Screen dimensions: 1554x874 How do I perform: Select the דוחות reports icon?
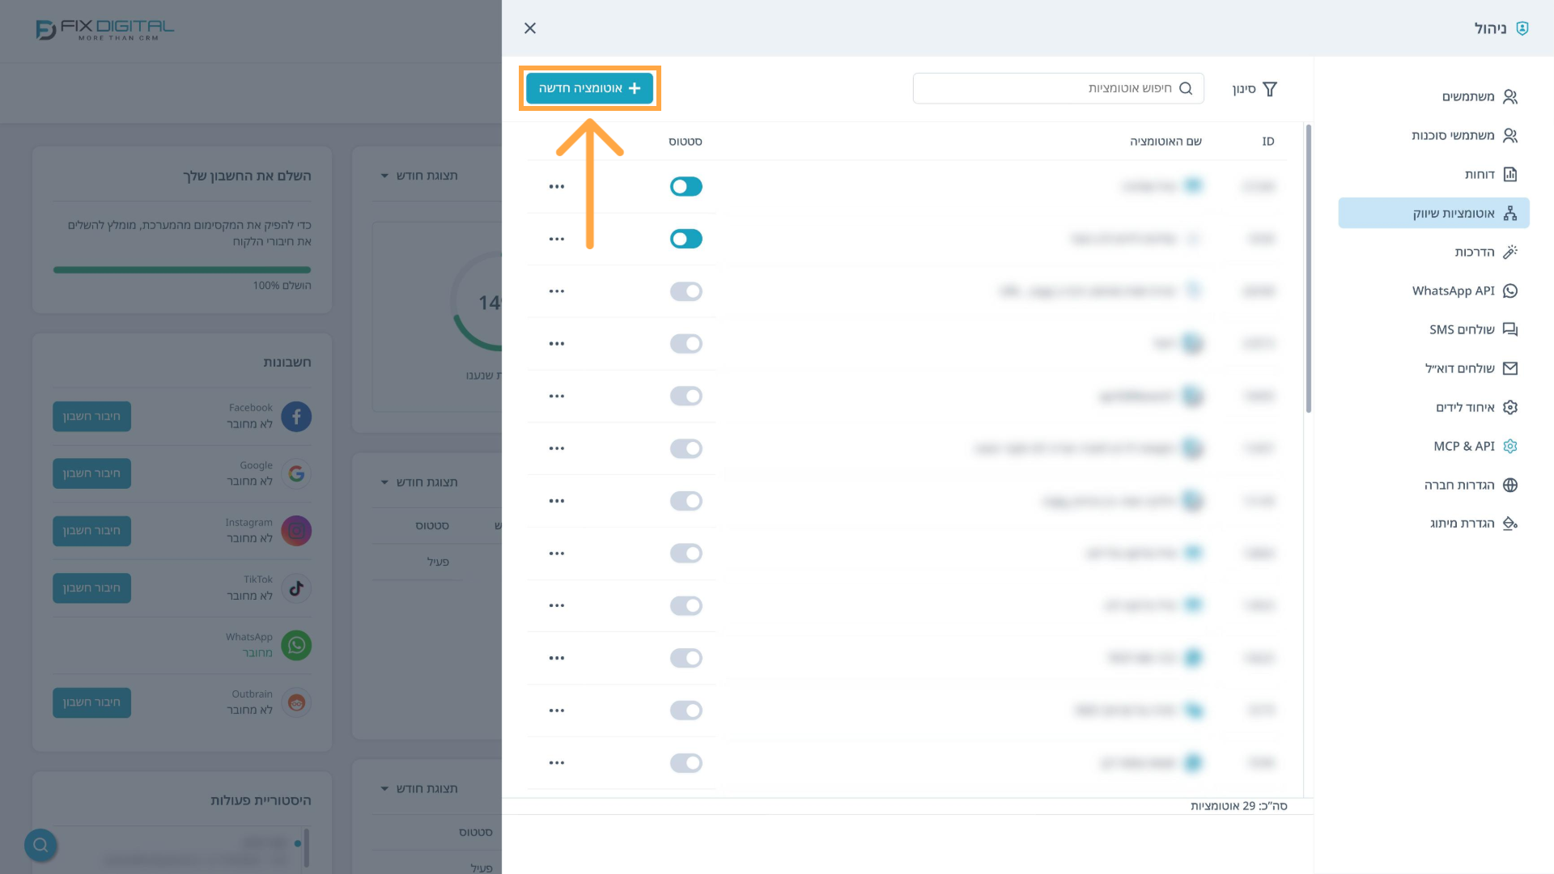(x=1509, y=174)
